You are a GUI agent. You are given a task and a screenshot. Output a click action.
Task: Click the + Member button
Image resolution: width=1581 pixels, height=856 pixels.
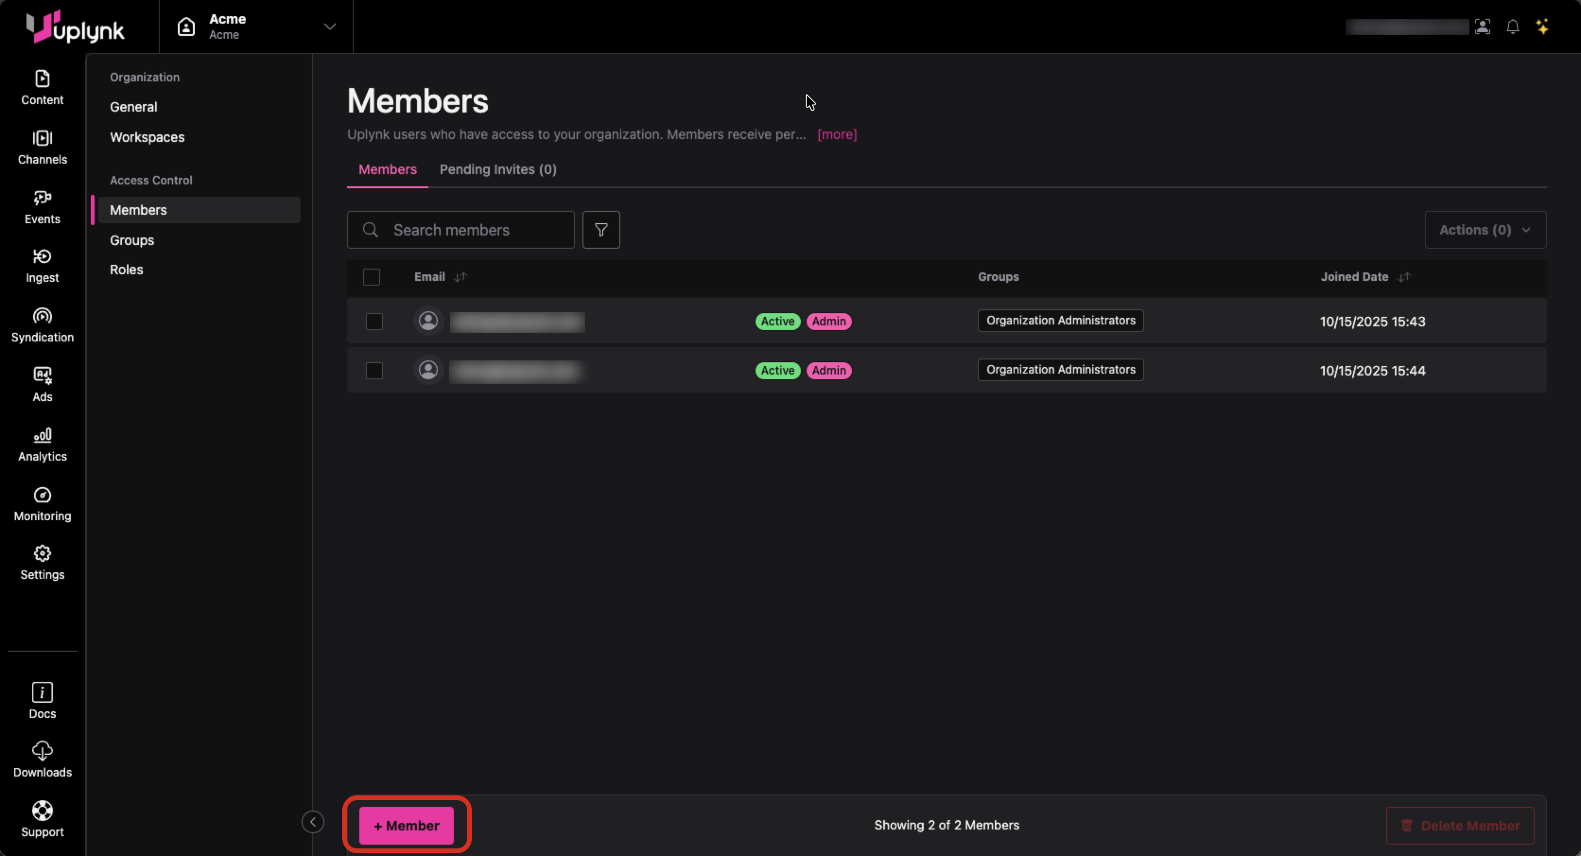coord(406,825)
